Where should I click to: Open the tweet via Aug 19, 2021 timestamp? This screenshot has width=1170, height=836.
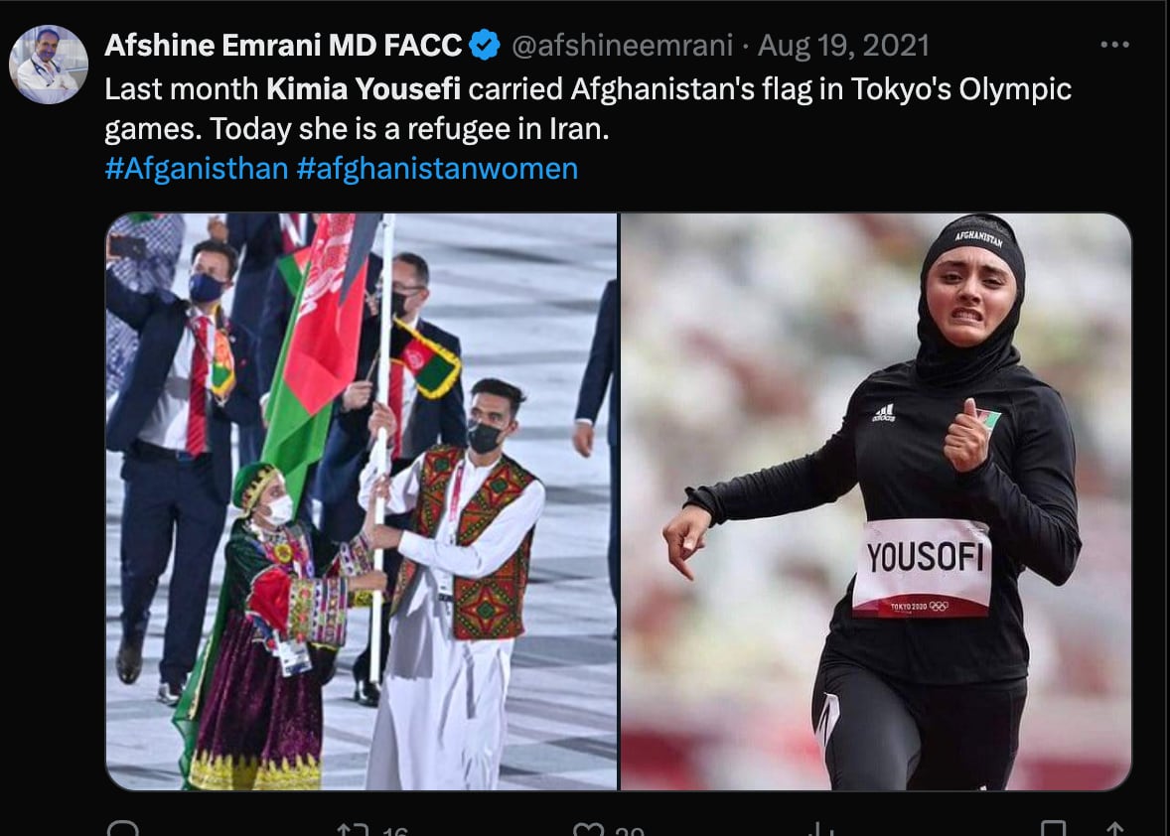click(x=843, y=46)
